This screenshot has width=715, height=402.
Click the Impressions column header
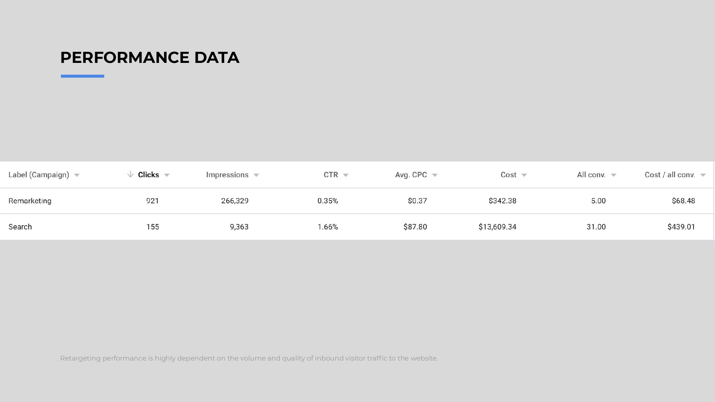click(x=227, y=175)
